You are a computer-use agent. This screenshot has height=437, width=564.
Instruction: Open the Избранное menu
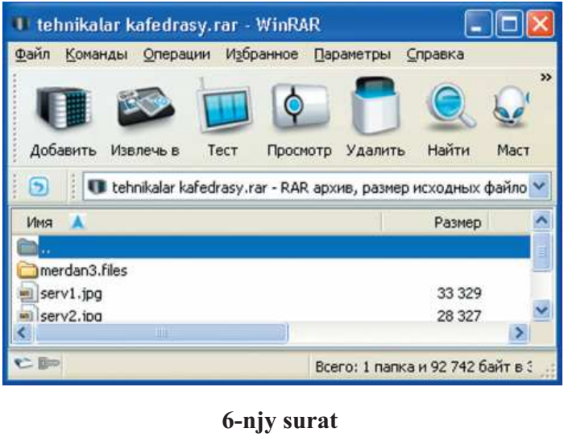[x=262, y=55]
